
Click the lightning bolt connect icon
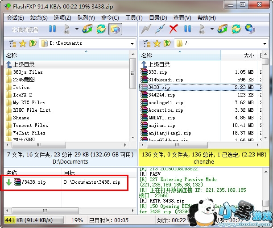(x=145, y=30)
